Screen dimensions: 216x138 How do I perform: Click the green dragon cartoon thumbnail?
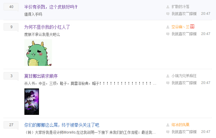pos(38,53)
